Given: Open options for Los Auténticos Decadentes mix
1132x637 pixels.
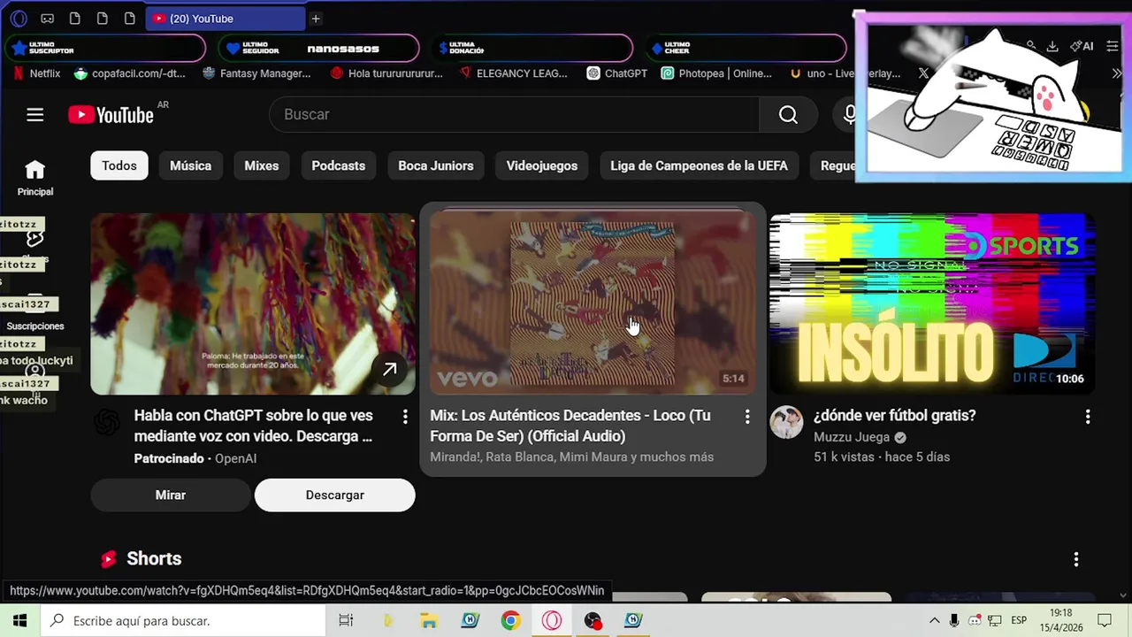Looking at the screenshot, I should click(747, 416).
